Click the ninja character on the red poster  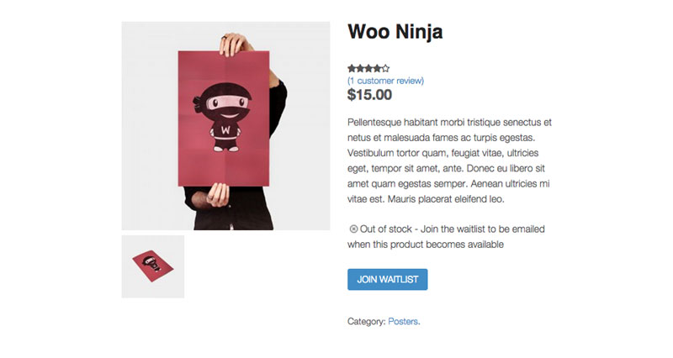(222, 117)
